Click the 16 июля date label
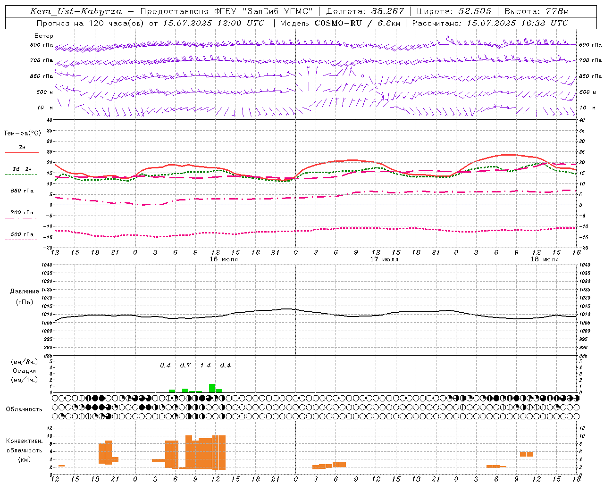The width and height of the screenshot is (604, 483). (224, 259)
